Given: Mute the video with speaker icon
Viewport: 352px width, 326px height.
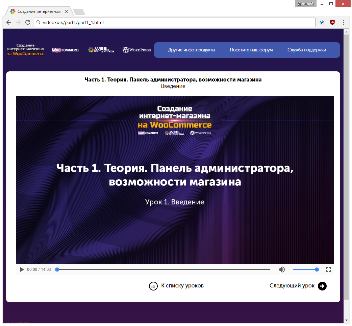Looking at the screenshot, I should [x=281, y=270].
